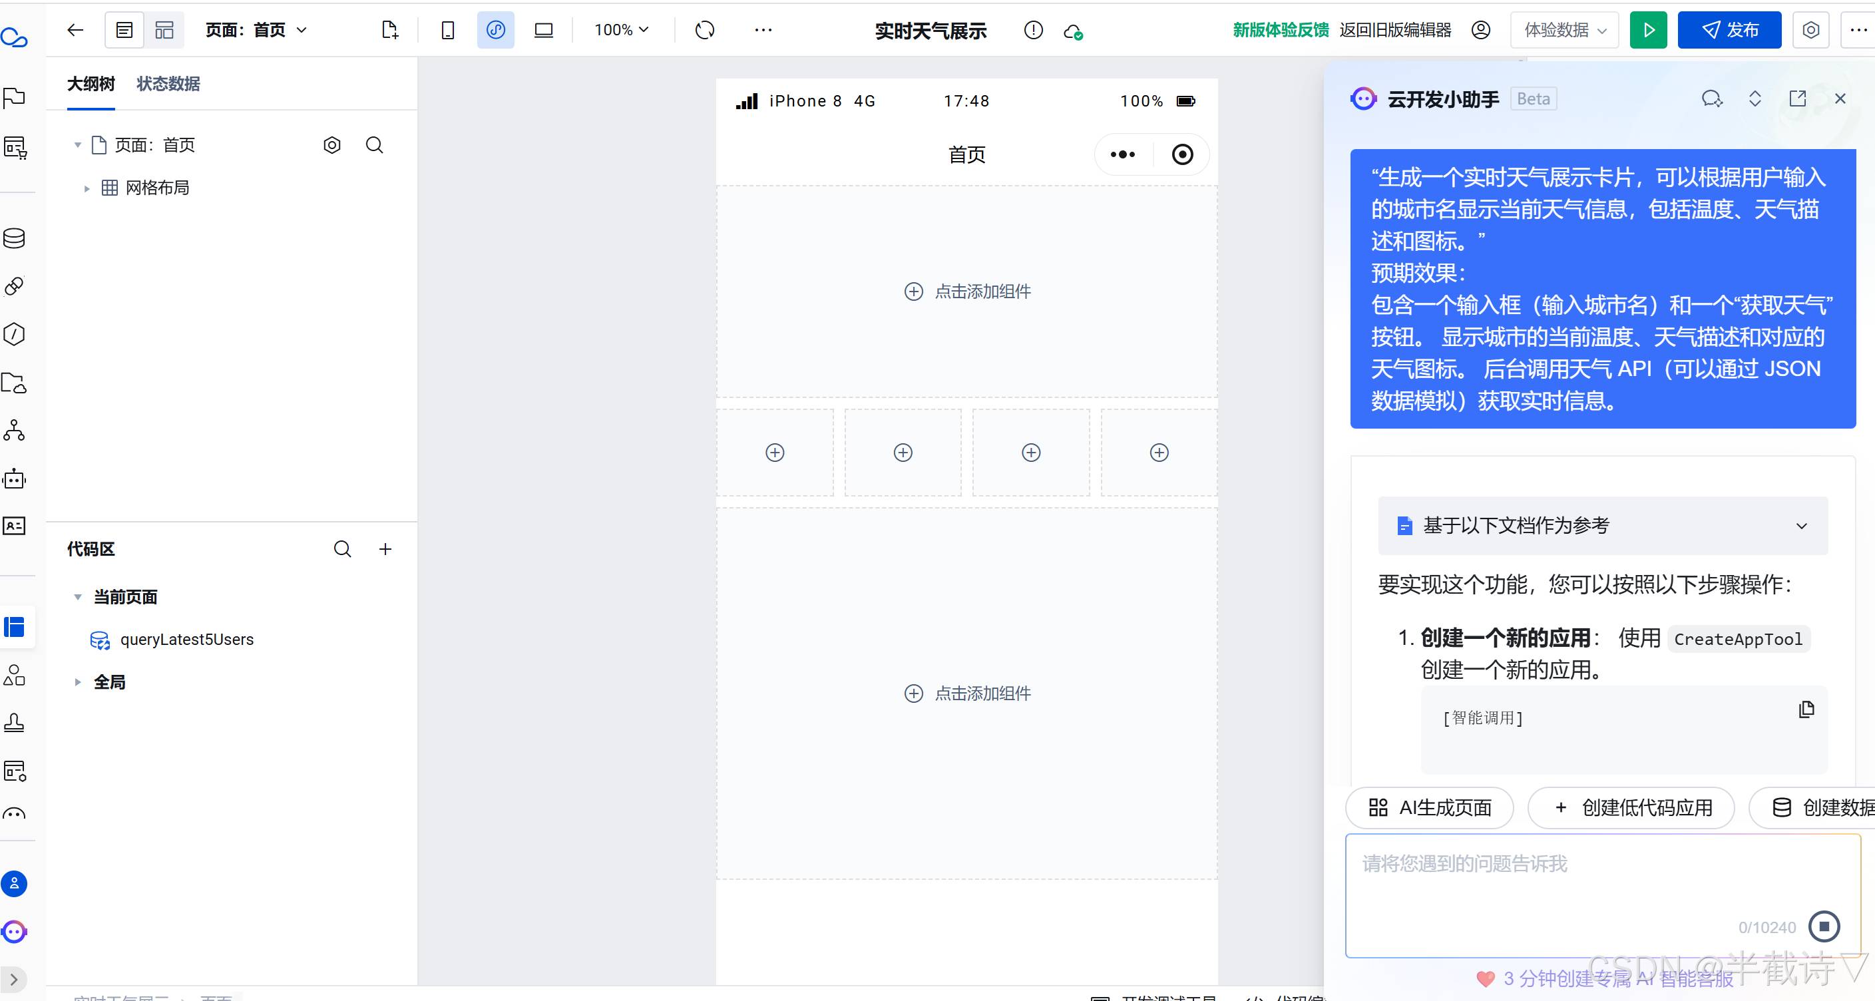Click the shapes component icon in sidebar

pyautogui.click(x=15, y=675)
